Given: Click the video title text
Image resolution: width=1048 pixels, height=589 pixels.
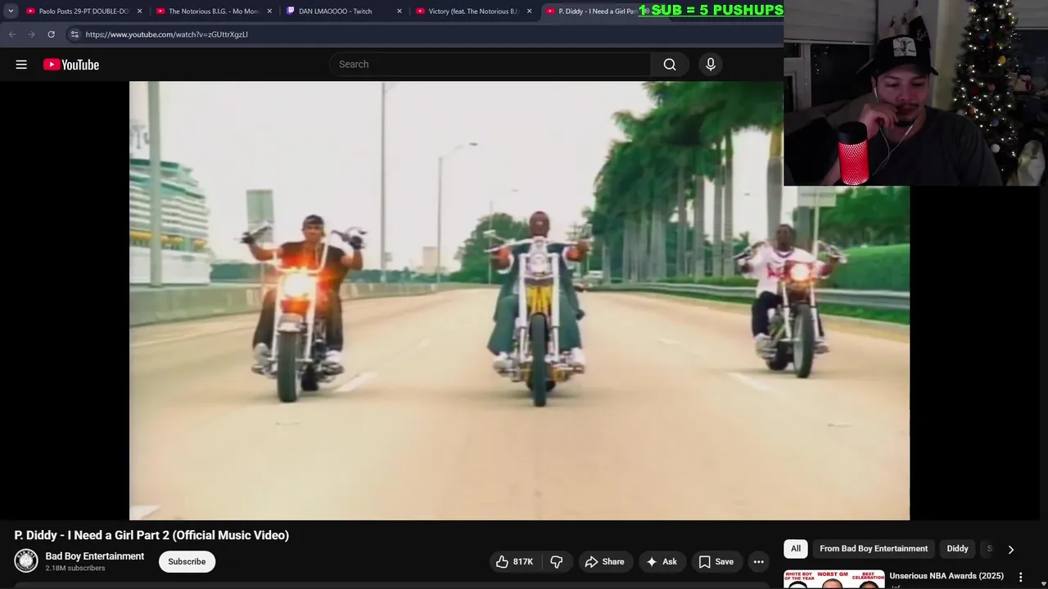Looking at the screenshot, I should click(x=151, y=535).
